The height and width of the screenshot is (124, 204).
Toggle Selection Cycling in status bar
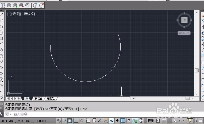[135, 121]
